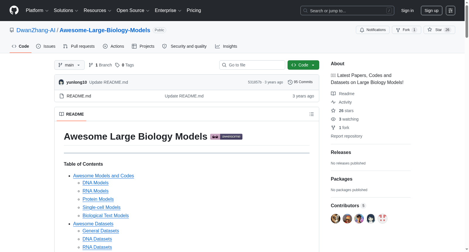469x252 pixels.
Task: Jump to Awesome Models and Codes section
Action: pyautogui.click(x=103, y=176)
